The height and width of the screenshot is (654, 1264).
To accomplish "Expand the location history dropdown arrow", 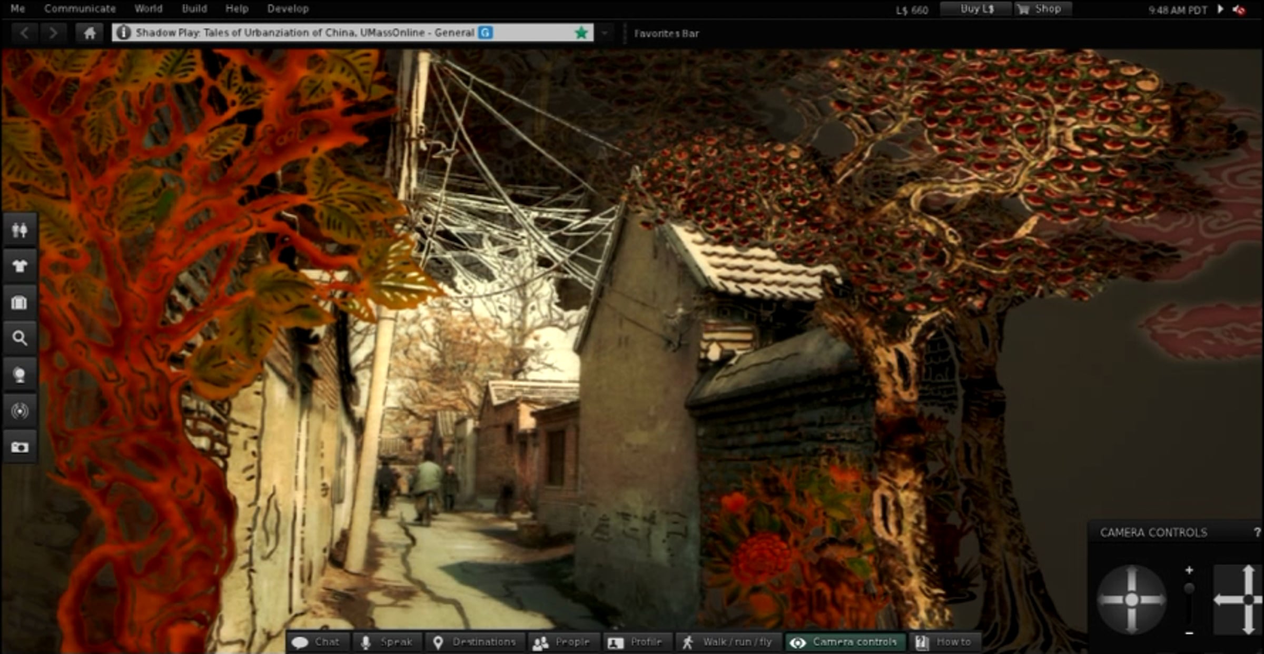I will tap(605, 33).
